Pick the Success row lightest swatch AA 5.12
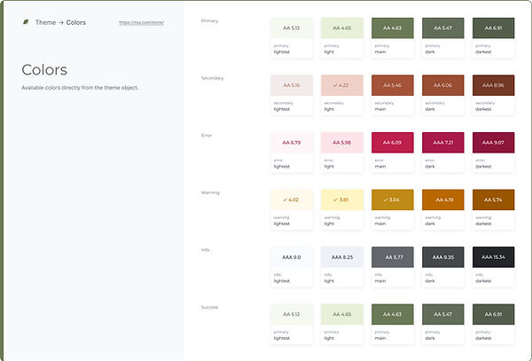Viewport: 532px width, 361px height. pos(292,314)
